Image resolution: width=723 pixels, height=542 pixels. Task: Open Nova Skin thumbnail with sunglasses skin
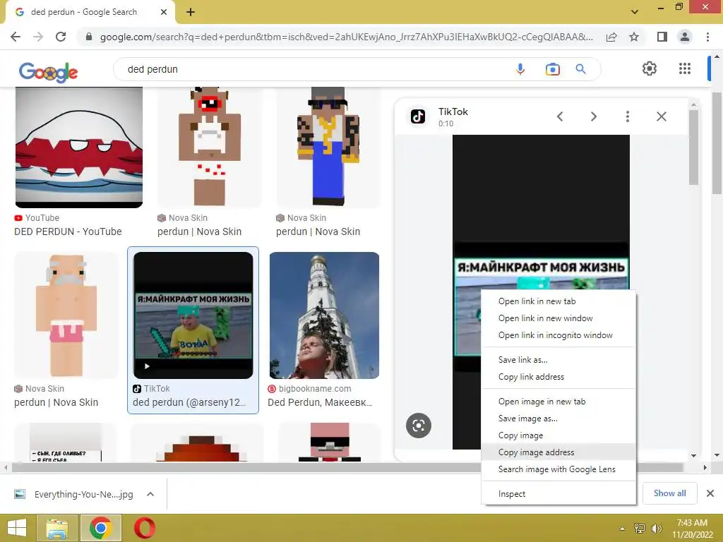click(328, 147)
